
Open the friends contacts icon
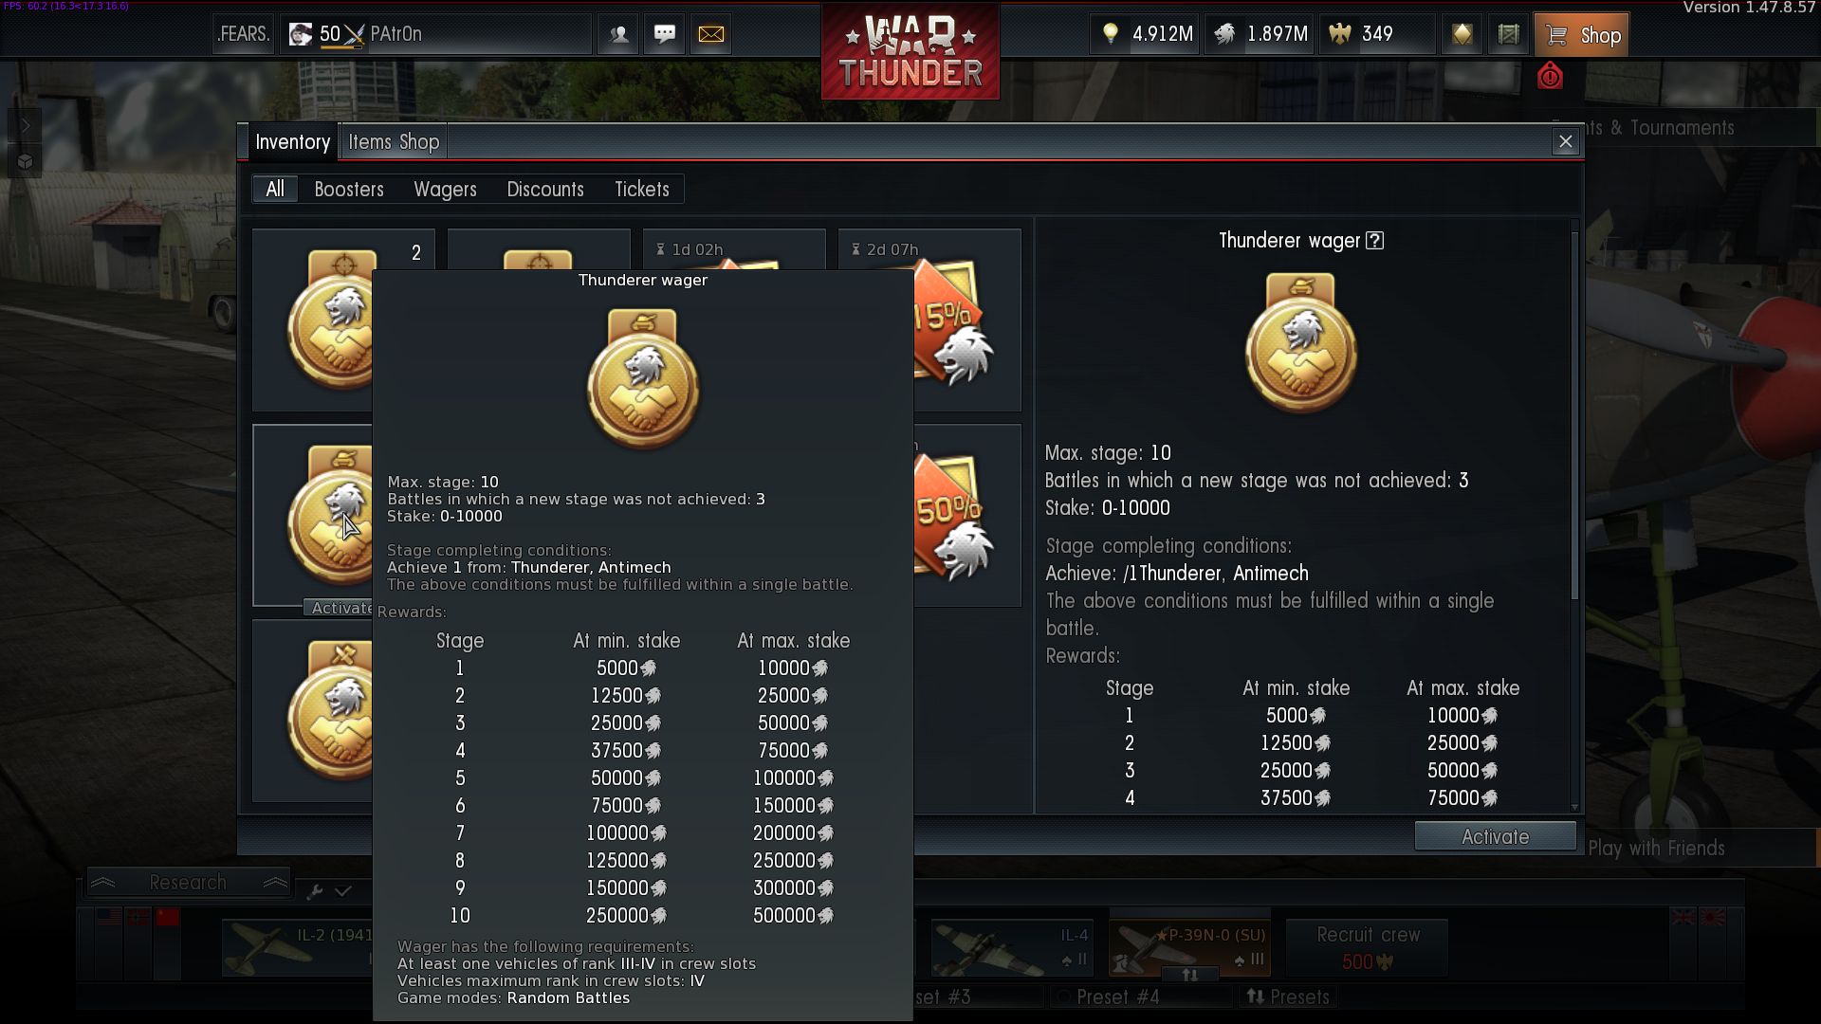click(x=619, y=34)
